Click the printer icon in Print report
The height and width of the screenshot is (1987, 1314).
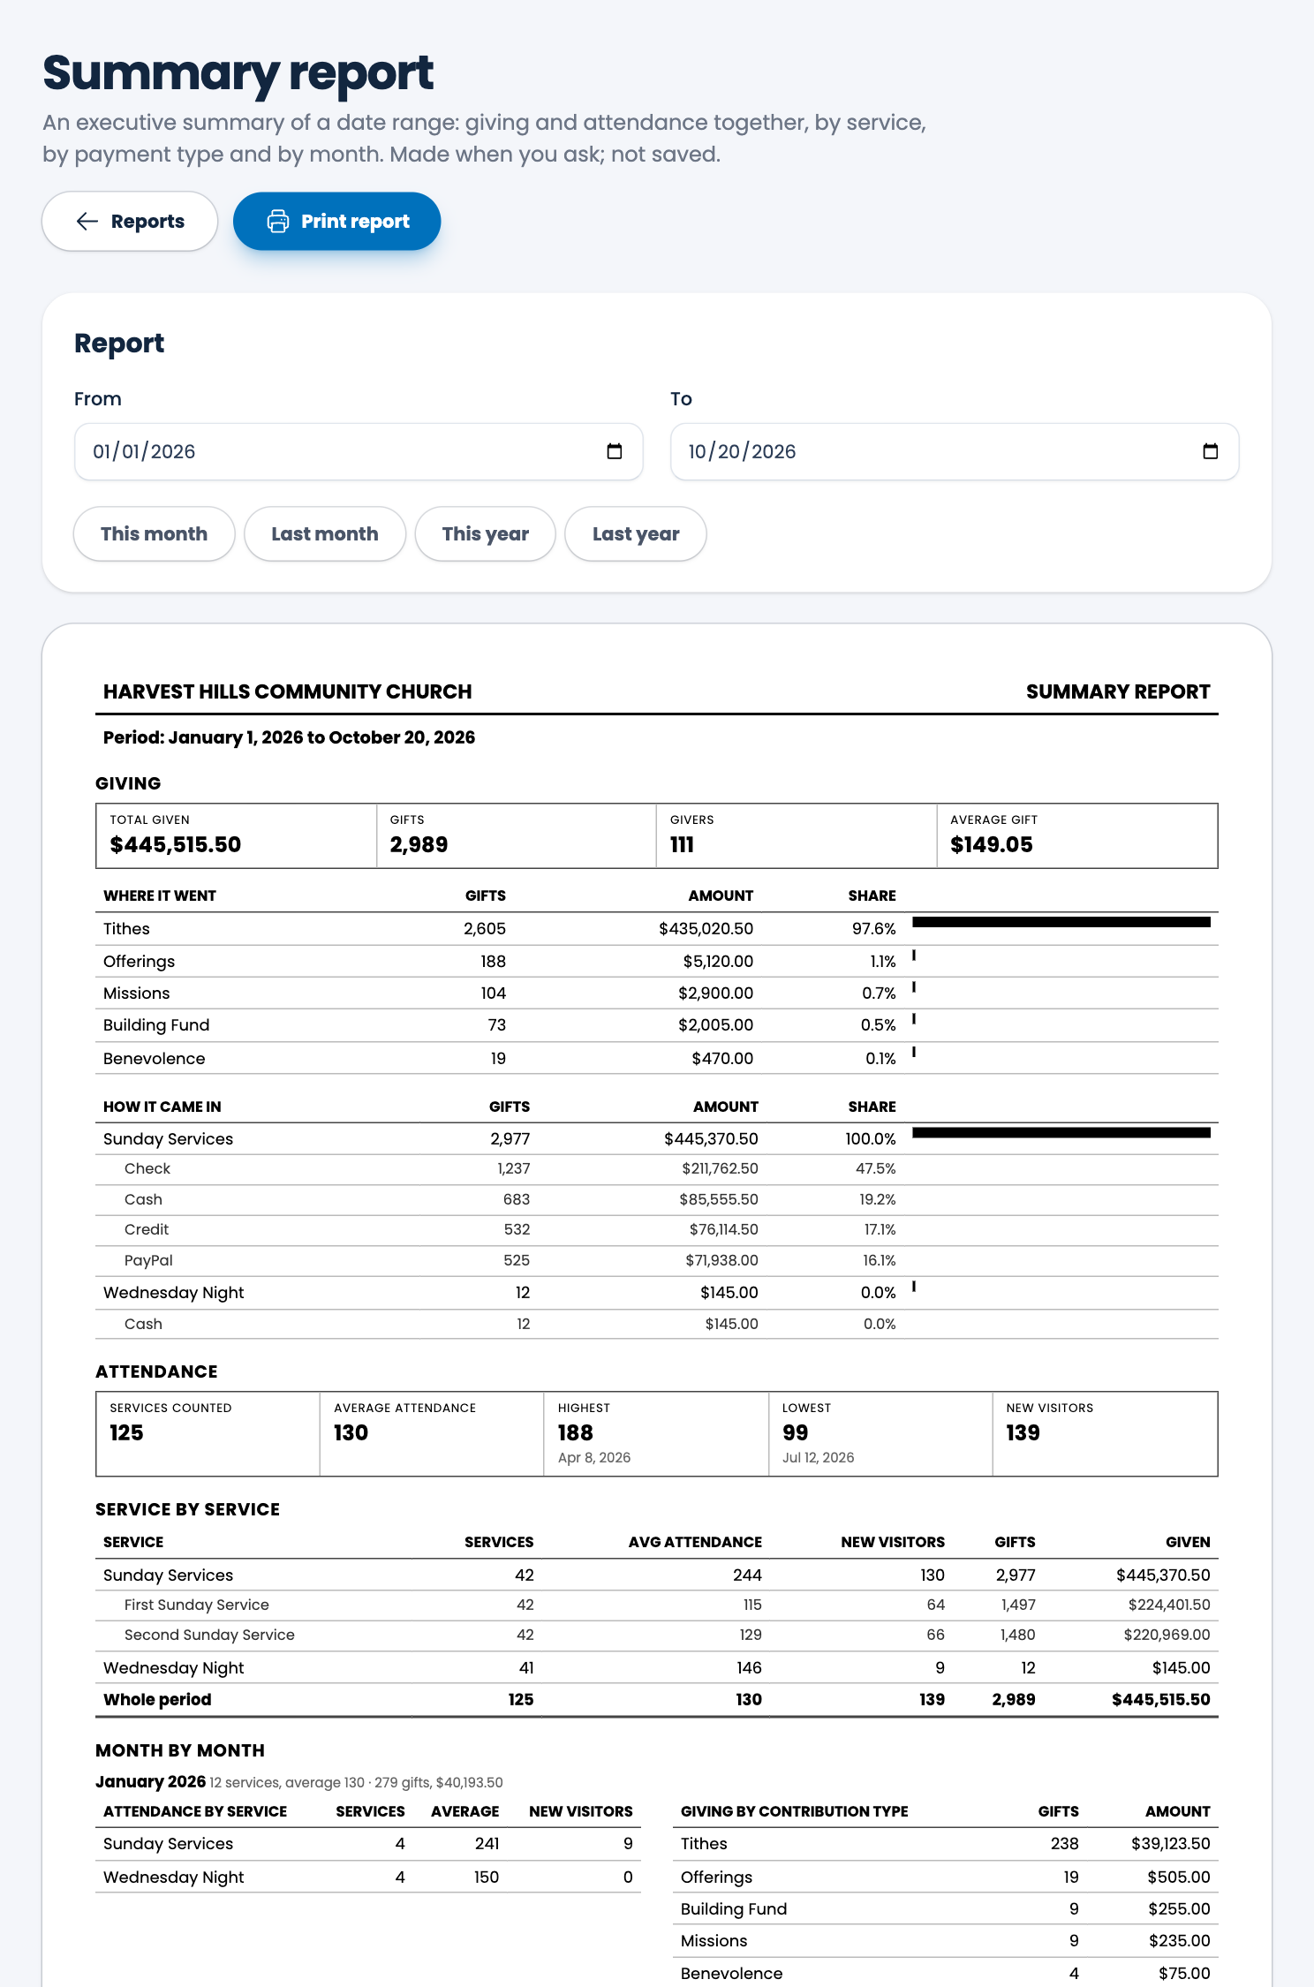point(278,222)
